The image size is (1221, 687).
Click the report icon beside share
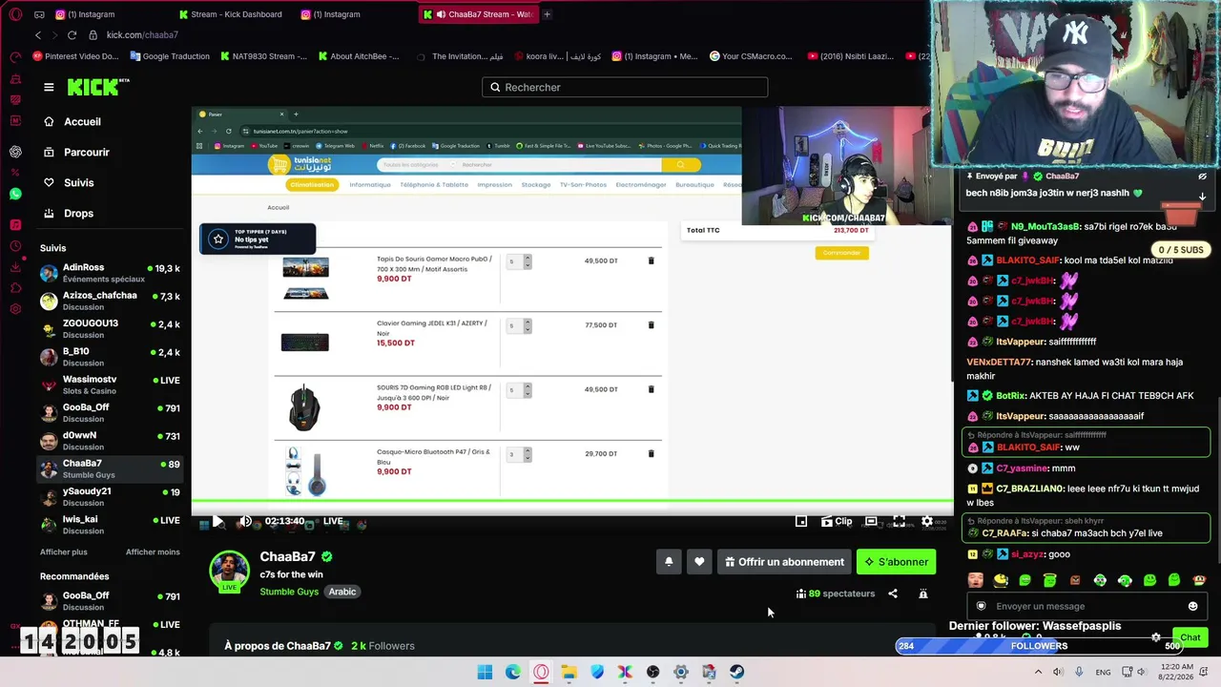pyautogui.click(x=923, y=593)
